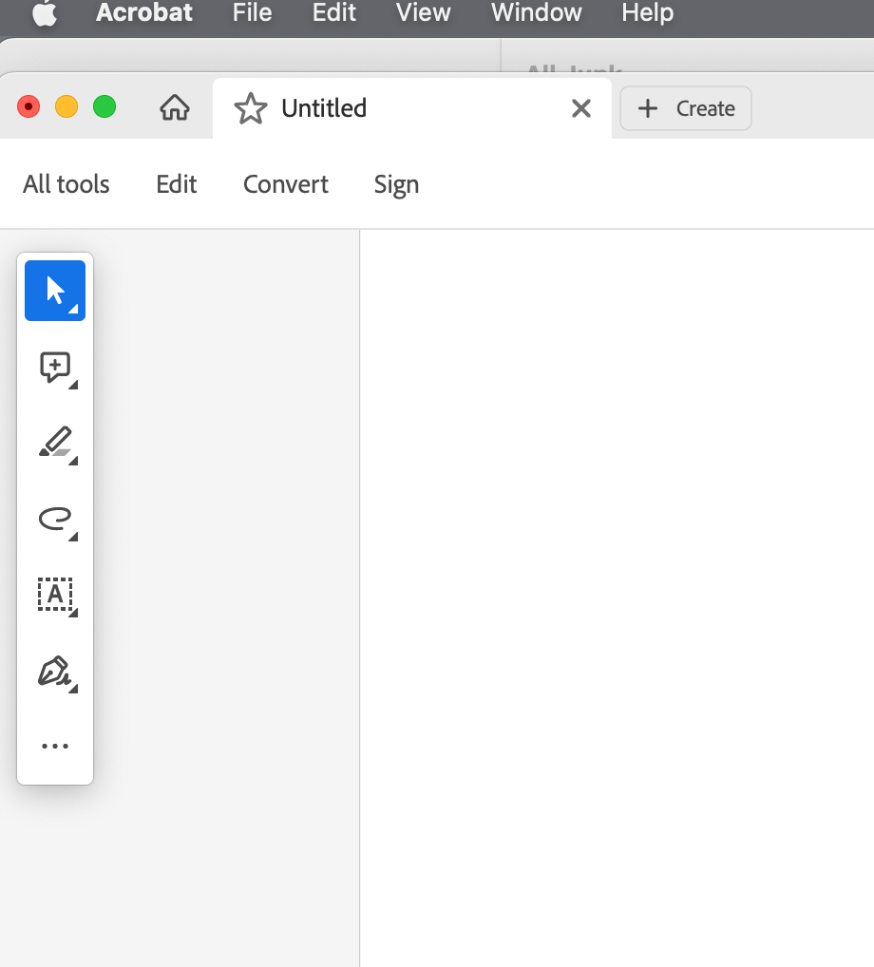This screenshot has height=967, width=874.
Task: Click the Create button
Action: 685,107
